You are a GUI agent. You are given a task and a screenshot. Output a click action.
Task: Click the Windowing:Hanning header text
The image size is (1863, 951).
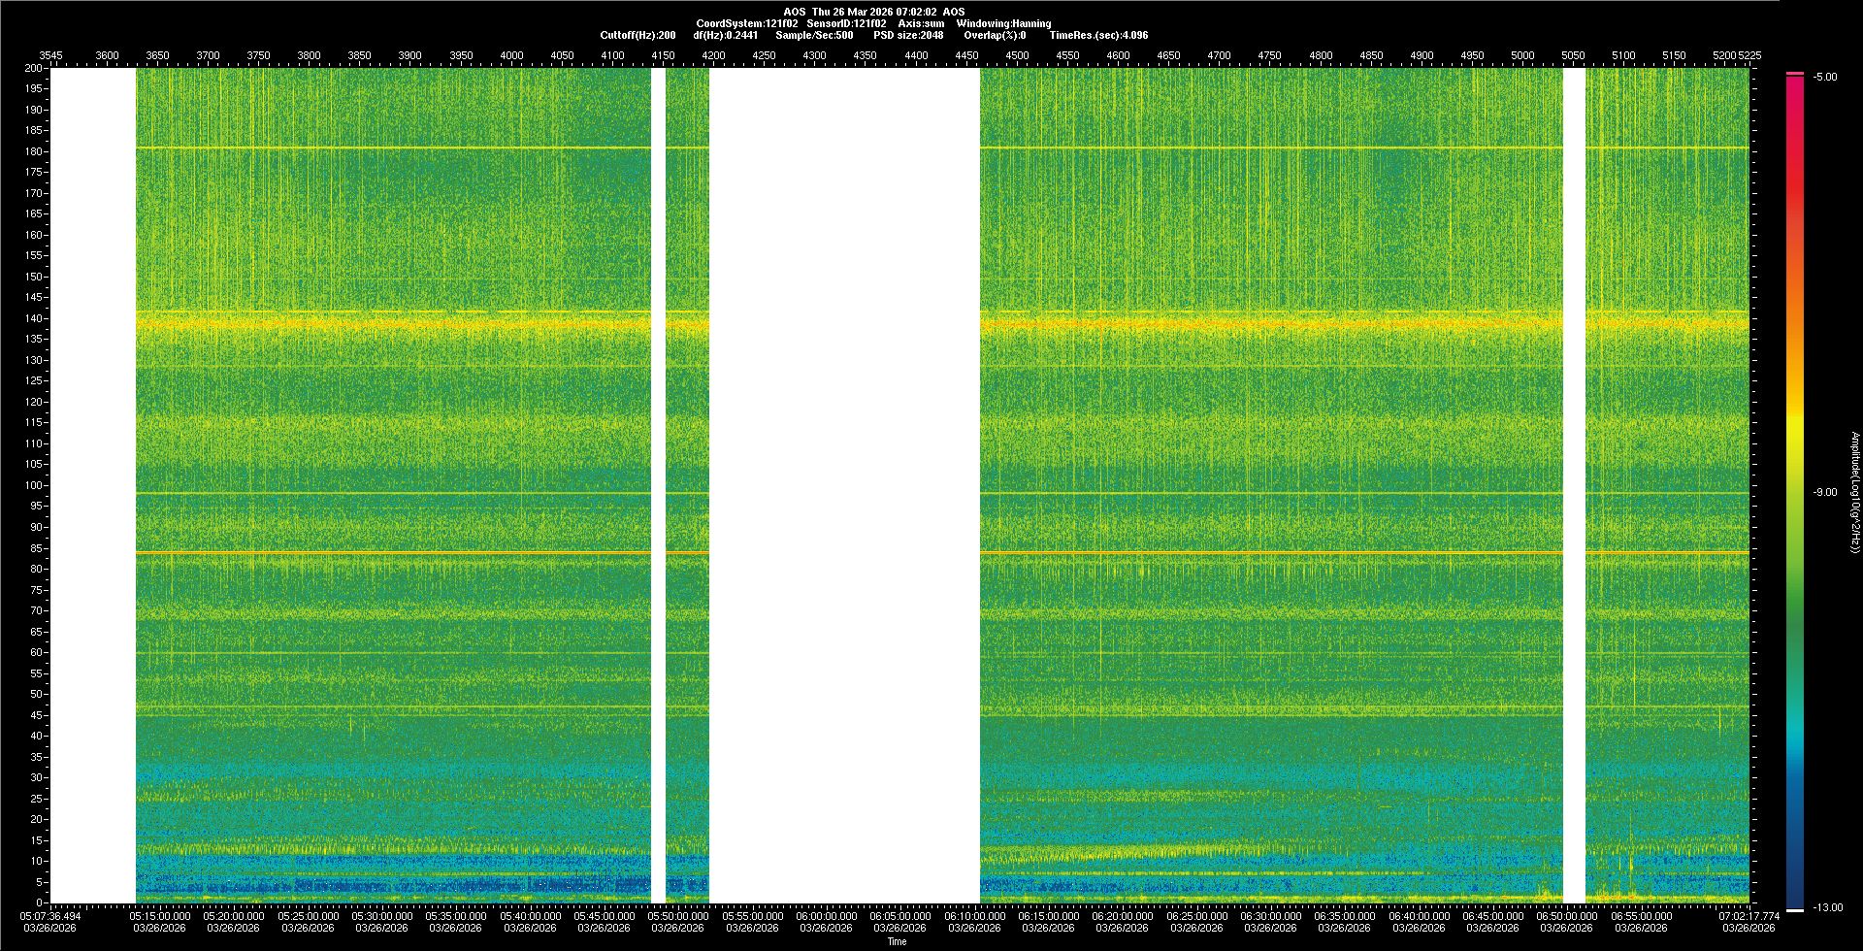tap(1003, 23)
